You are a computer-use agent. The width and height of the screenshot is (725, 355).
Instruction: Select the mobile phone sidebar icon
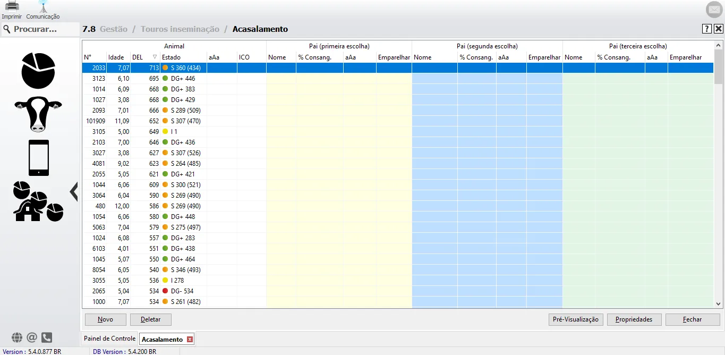[x=39, y=158]
